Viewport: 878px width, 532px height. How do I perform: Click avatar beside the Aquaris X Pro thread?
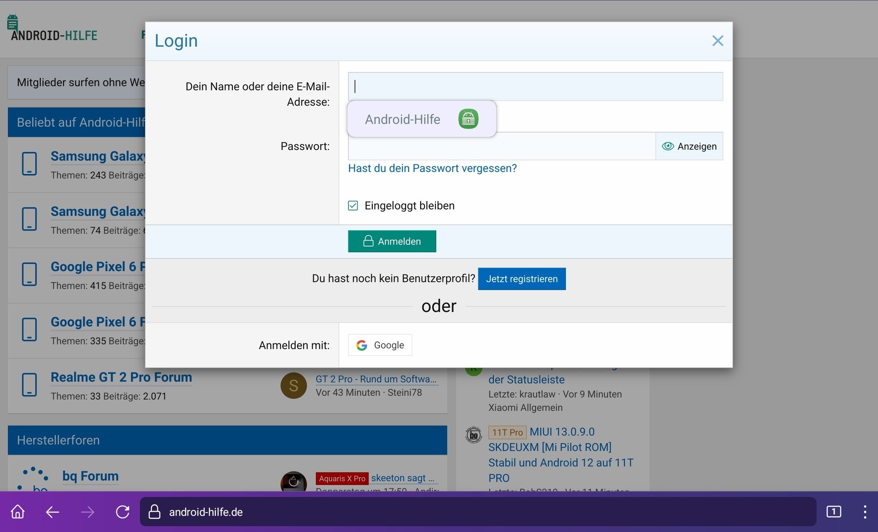[x=294, y=481]
